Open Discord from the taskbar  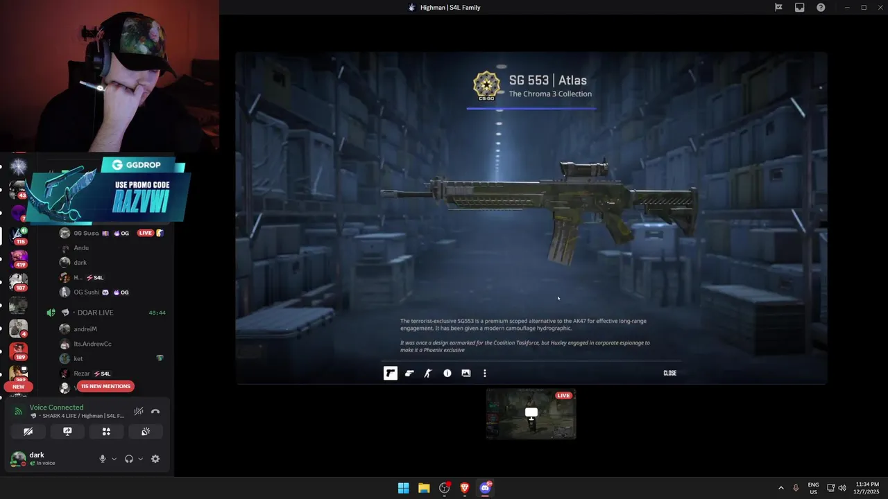point(486,488)
